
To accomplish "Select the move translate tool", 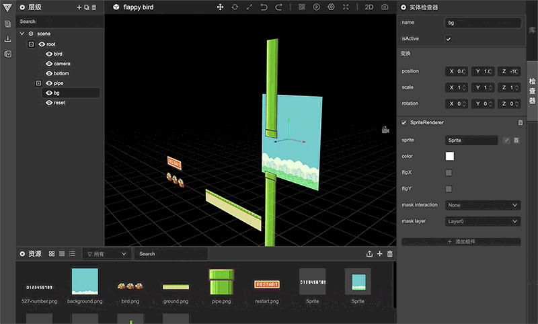I will coord(221,7).
